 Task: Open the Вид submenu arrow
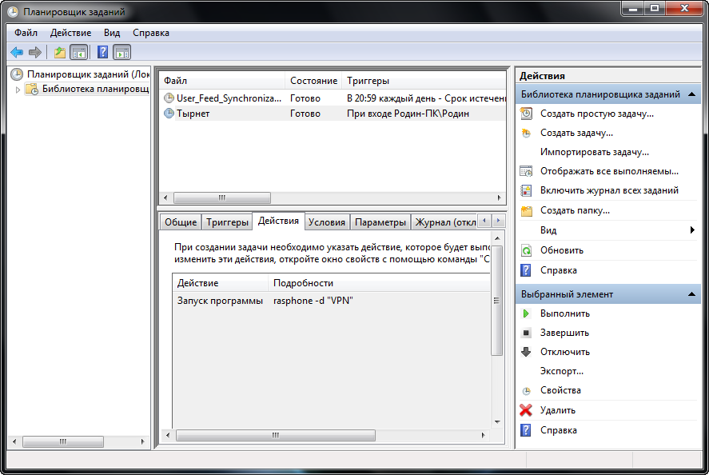point(692,230)
